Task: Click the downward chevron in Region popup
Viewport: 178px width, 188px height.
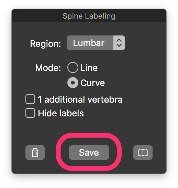Action: pos(119,45)
